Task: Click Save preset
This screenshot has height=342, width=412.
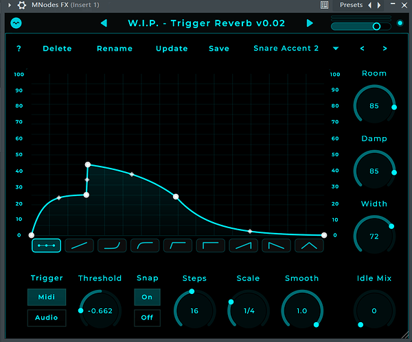Action: tap(219, 49)
